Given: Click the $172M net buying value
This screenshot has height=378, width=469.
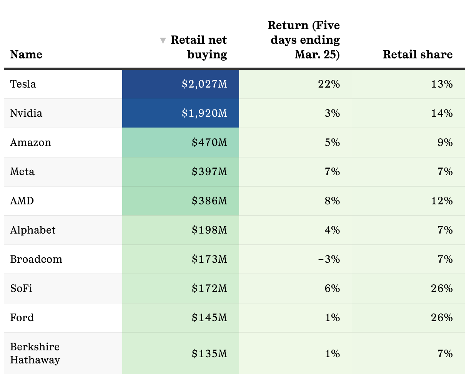Looking at the screenshot, I should [x=210, y=288].
